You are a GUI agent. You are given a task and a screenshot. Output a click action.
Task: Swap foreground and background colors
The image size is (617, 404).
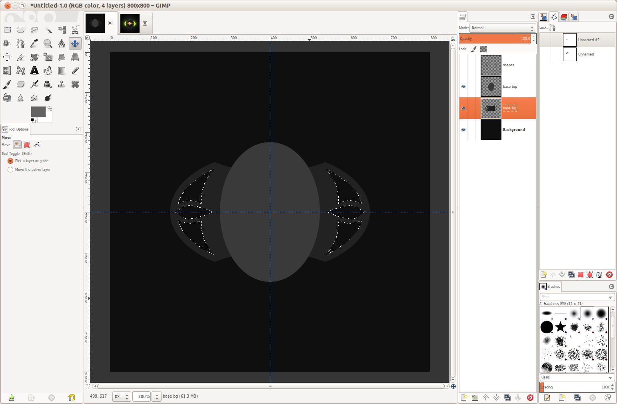point(50,108)
